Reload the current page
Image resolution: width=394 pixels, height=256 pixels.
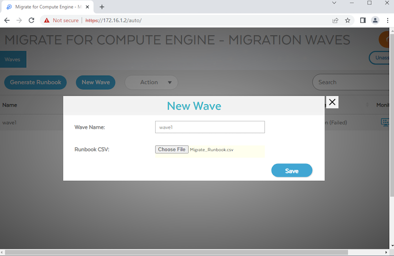[32, 20]
